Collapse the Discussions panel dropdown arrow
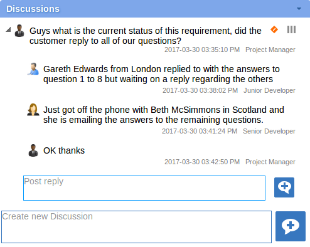The height and width of the screenshot is (247, 310). pyautogui.click(x=299, y=9)
